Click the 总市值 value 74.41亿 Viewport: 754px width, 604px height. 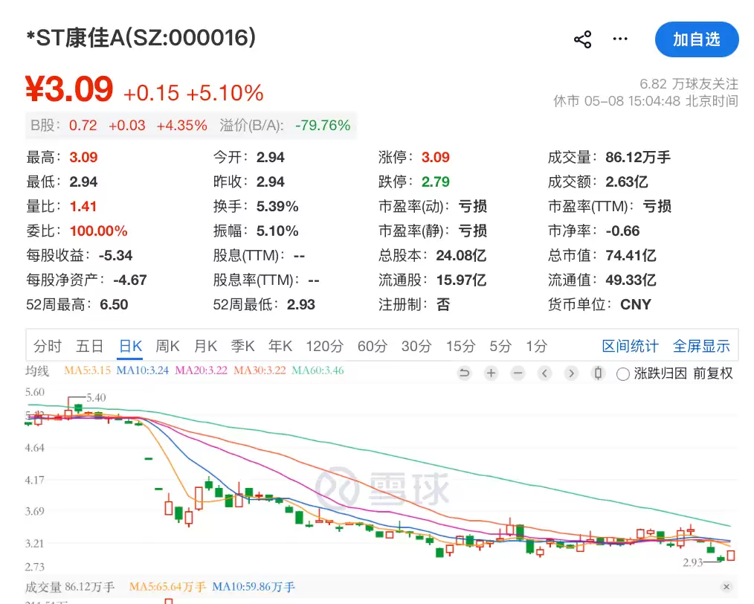pyautogui.click(x=631, y=255)
